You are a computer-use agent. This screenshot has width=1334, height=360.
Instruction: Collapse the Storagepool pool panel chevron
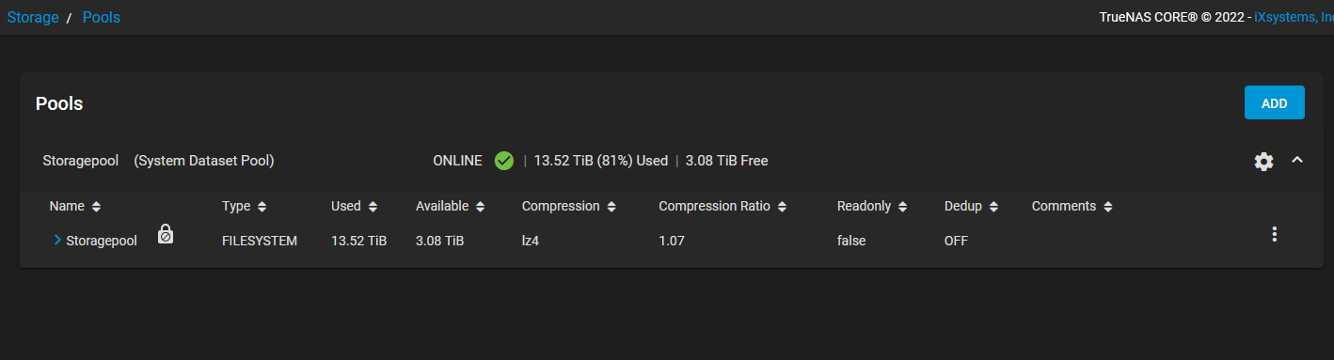[x=1297, y=161]
